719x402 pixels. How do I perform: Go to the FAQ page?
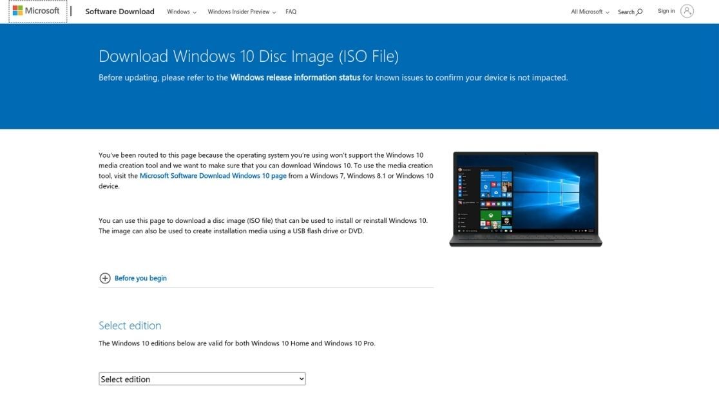point(291,12)
